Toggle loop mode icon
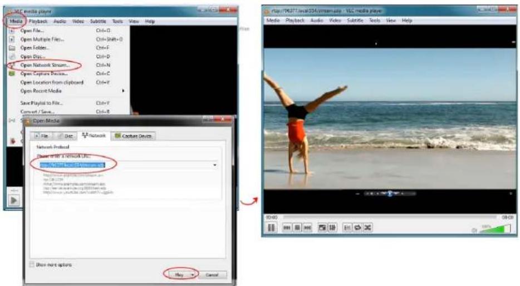This screenshot has width=520, height=286. click(x=357, y=228)
